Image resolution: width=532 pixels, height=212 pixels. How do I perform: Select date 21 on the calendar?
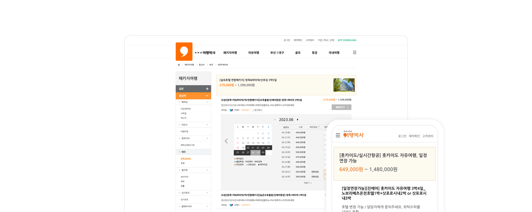pos(253,148)
